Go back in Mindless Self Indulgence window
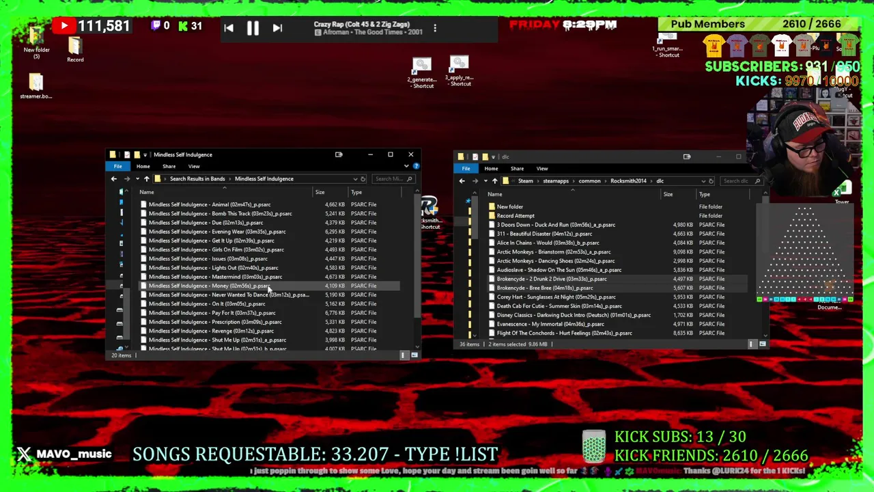The image size is (874, 492). [x=114, y=179]
